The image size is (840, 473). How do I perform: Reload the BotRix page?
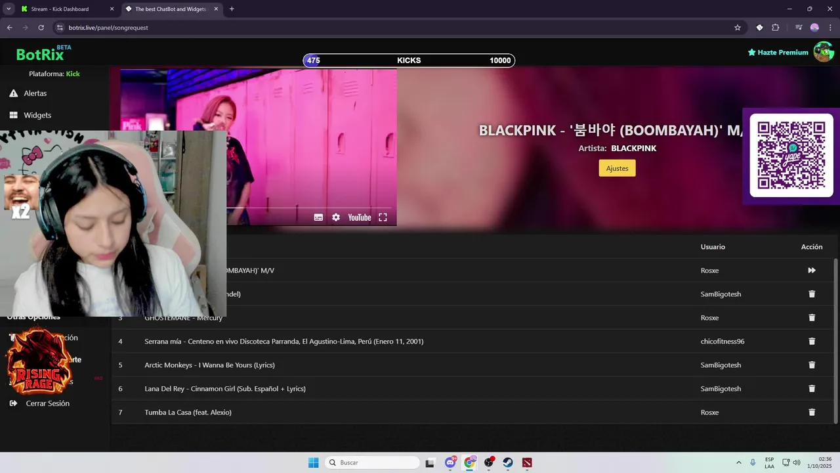pyautogui.click(x=41, y=28)
